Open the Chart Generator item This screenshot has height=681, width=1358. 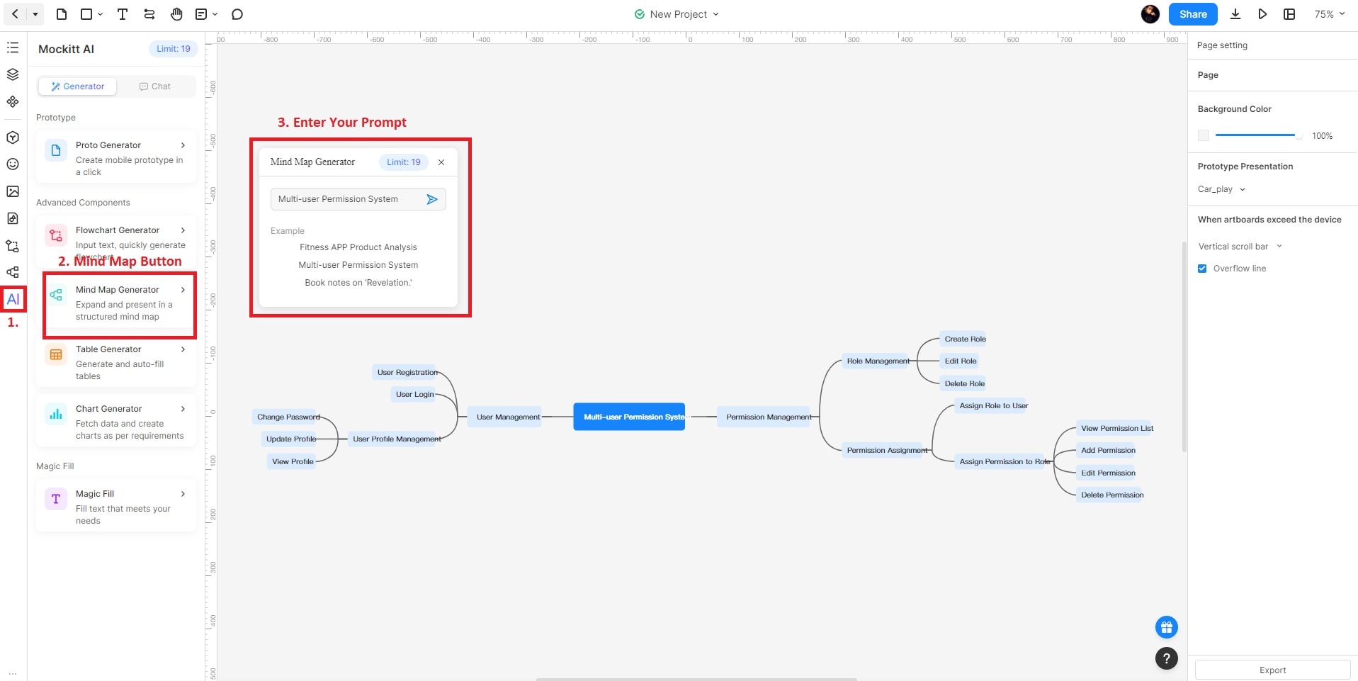[116, 422]
